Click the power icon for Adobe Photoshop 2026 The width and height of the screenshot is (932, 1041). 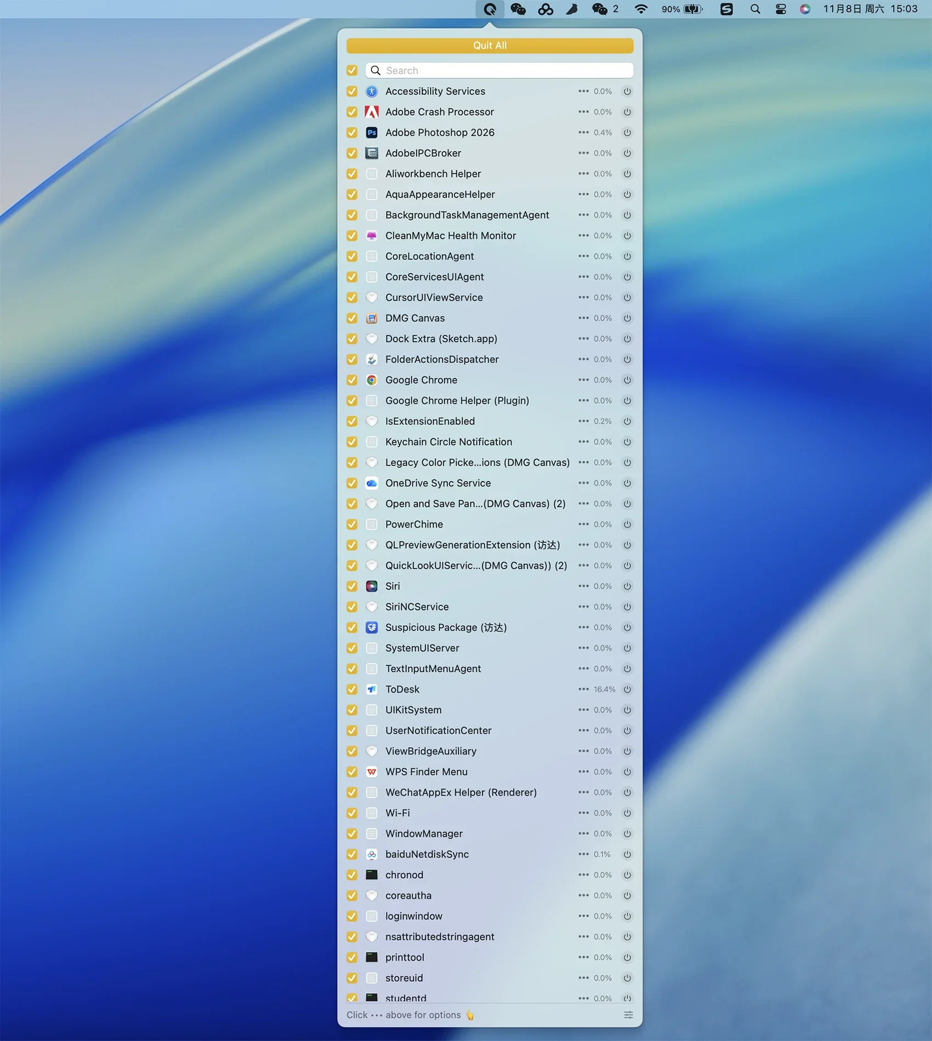click(x=627, y=133)
